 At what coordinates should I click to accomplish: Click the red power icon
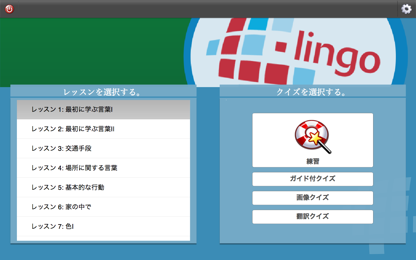[x=9, y=9]
